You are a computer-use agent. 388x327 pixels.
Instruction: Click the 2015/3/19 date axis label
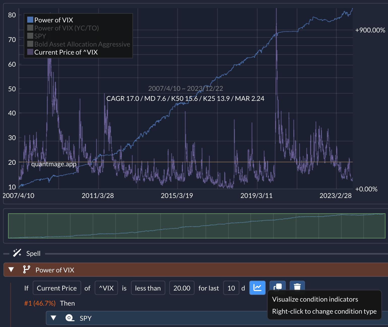177,195
